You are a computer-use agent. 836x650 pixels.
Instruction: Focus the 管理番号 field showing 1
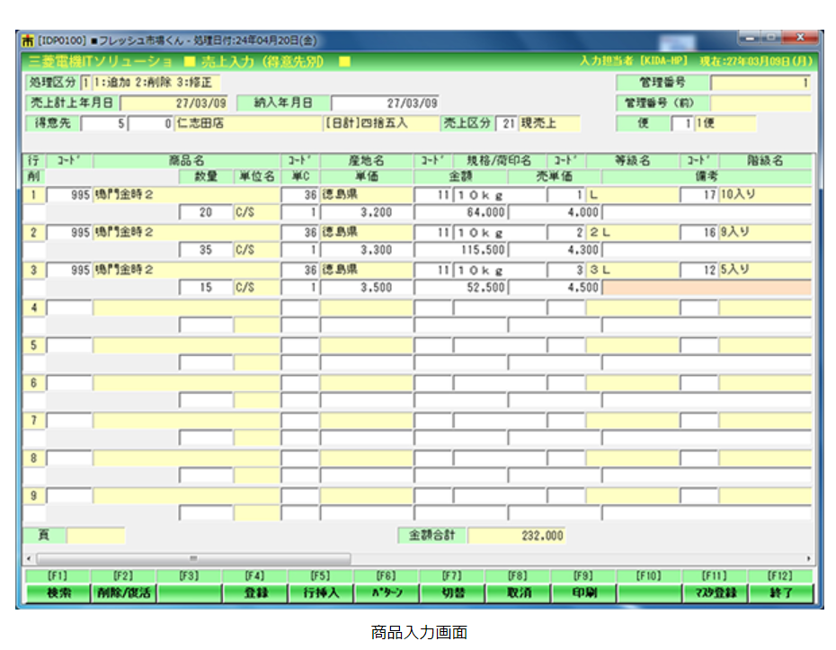coord(760,83)
